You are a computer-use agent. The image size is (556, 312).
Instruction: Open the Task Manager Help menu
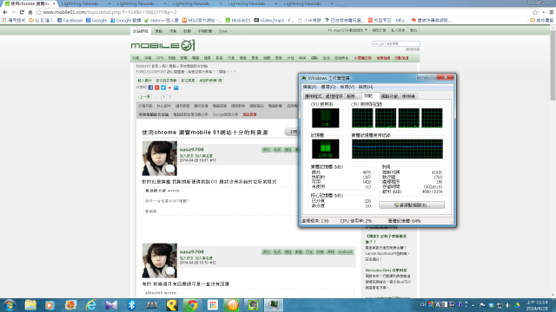pyautogui.click(x=366, y=87)
